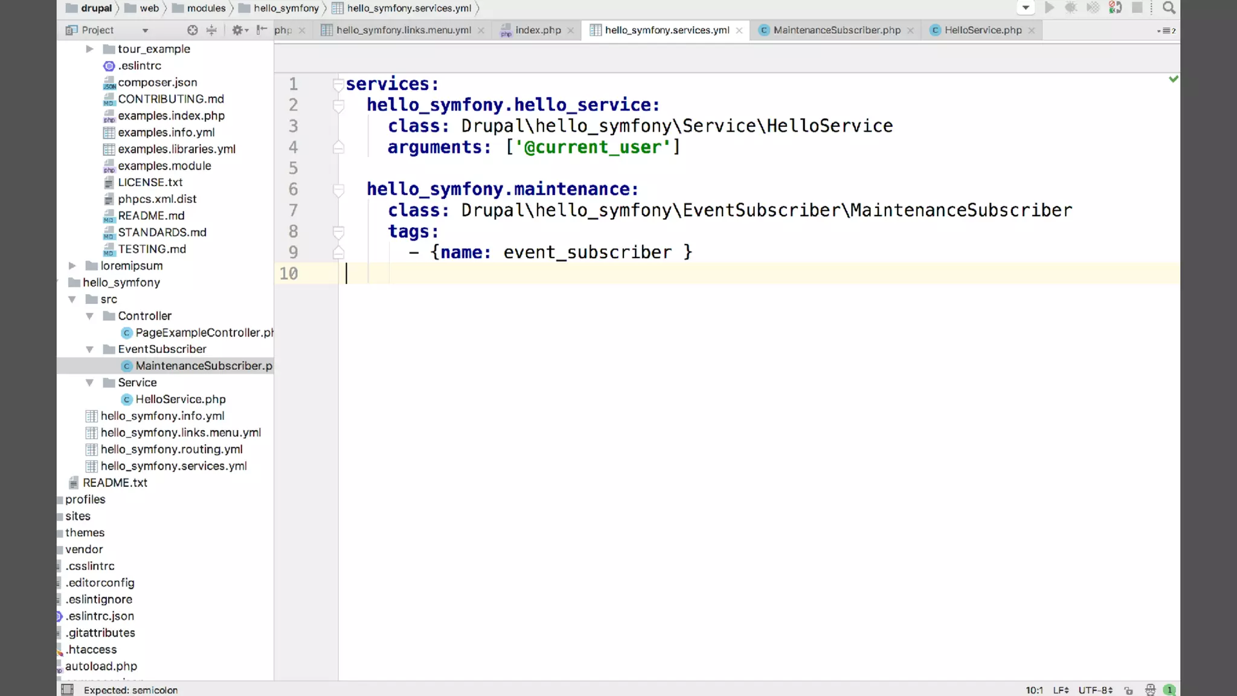Toggle fold marker on tags line
1237x696 pixels.
pos(338,231)
